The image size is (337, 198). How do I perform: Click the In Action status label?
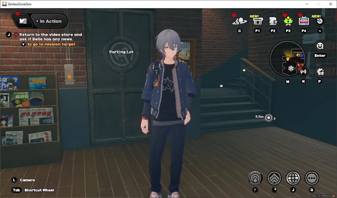[49, 21]
